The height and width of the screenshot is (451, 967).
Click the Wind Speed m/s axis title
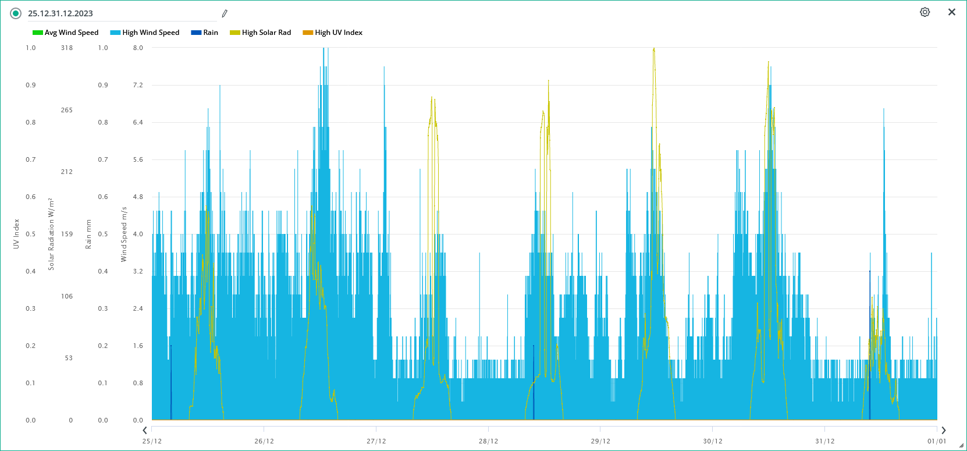[x=124, y=234]
